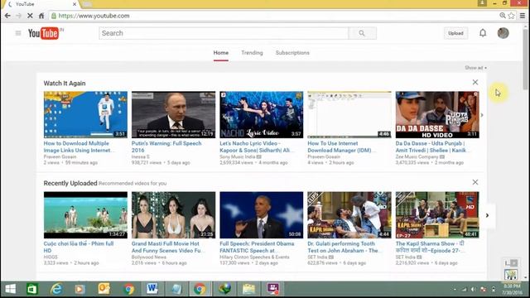Visit Zee Music Company channel
Screen dimensions: 530x298
417,156
